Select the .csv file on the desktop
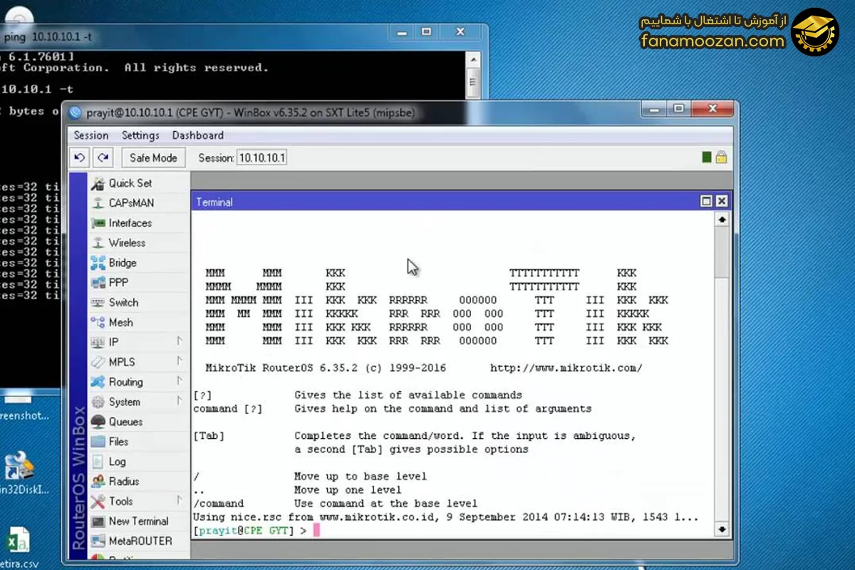Viewport: 855px width, 570px height. tap(19, 547)
